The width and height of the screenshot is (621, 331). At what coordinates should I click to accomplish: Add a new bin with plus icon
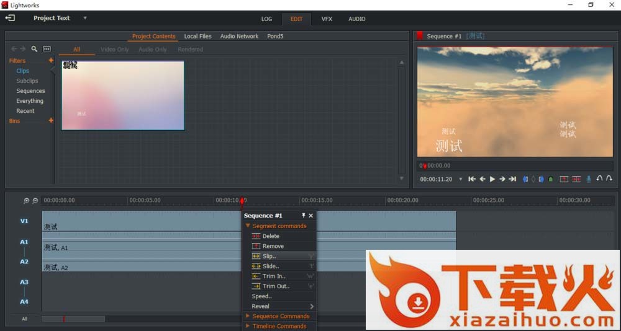pyautogui.click(x=51, y=121)
